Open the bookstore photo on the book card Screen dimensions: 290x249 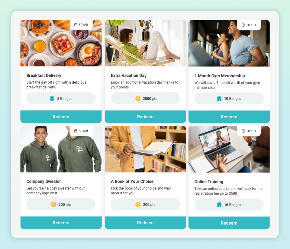[145, 149]
